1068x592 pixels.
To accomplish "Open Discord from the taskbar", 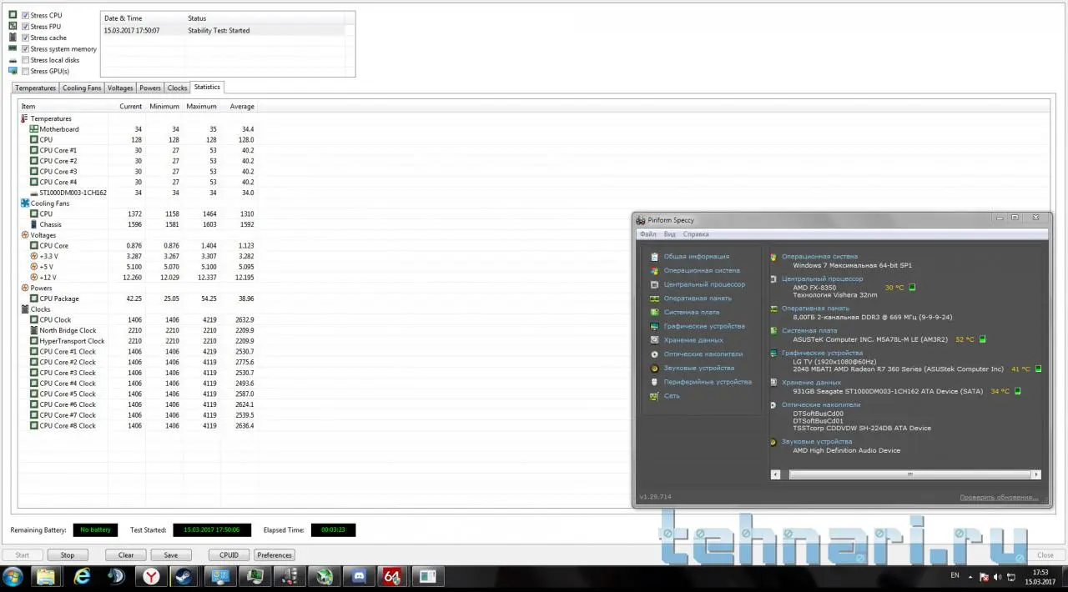I will point(360,576).
